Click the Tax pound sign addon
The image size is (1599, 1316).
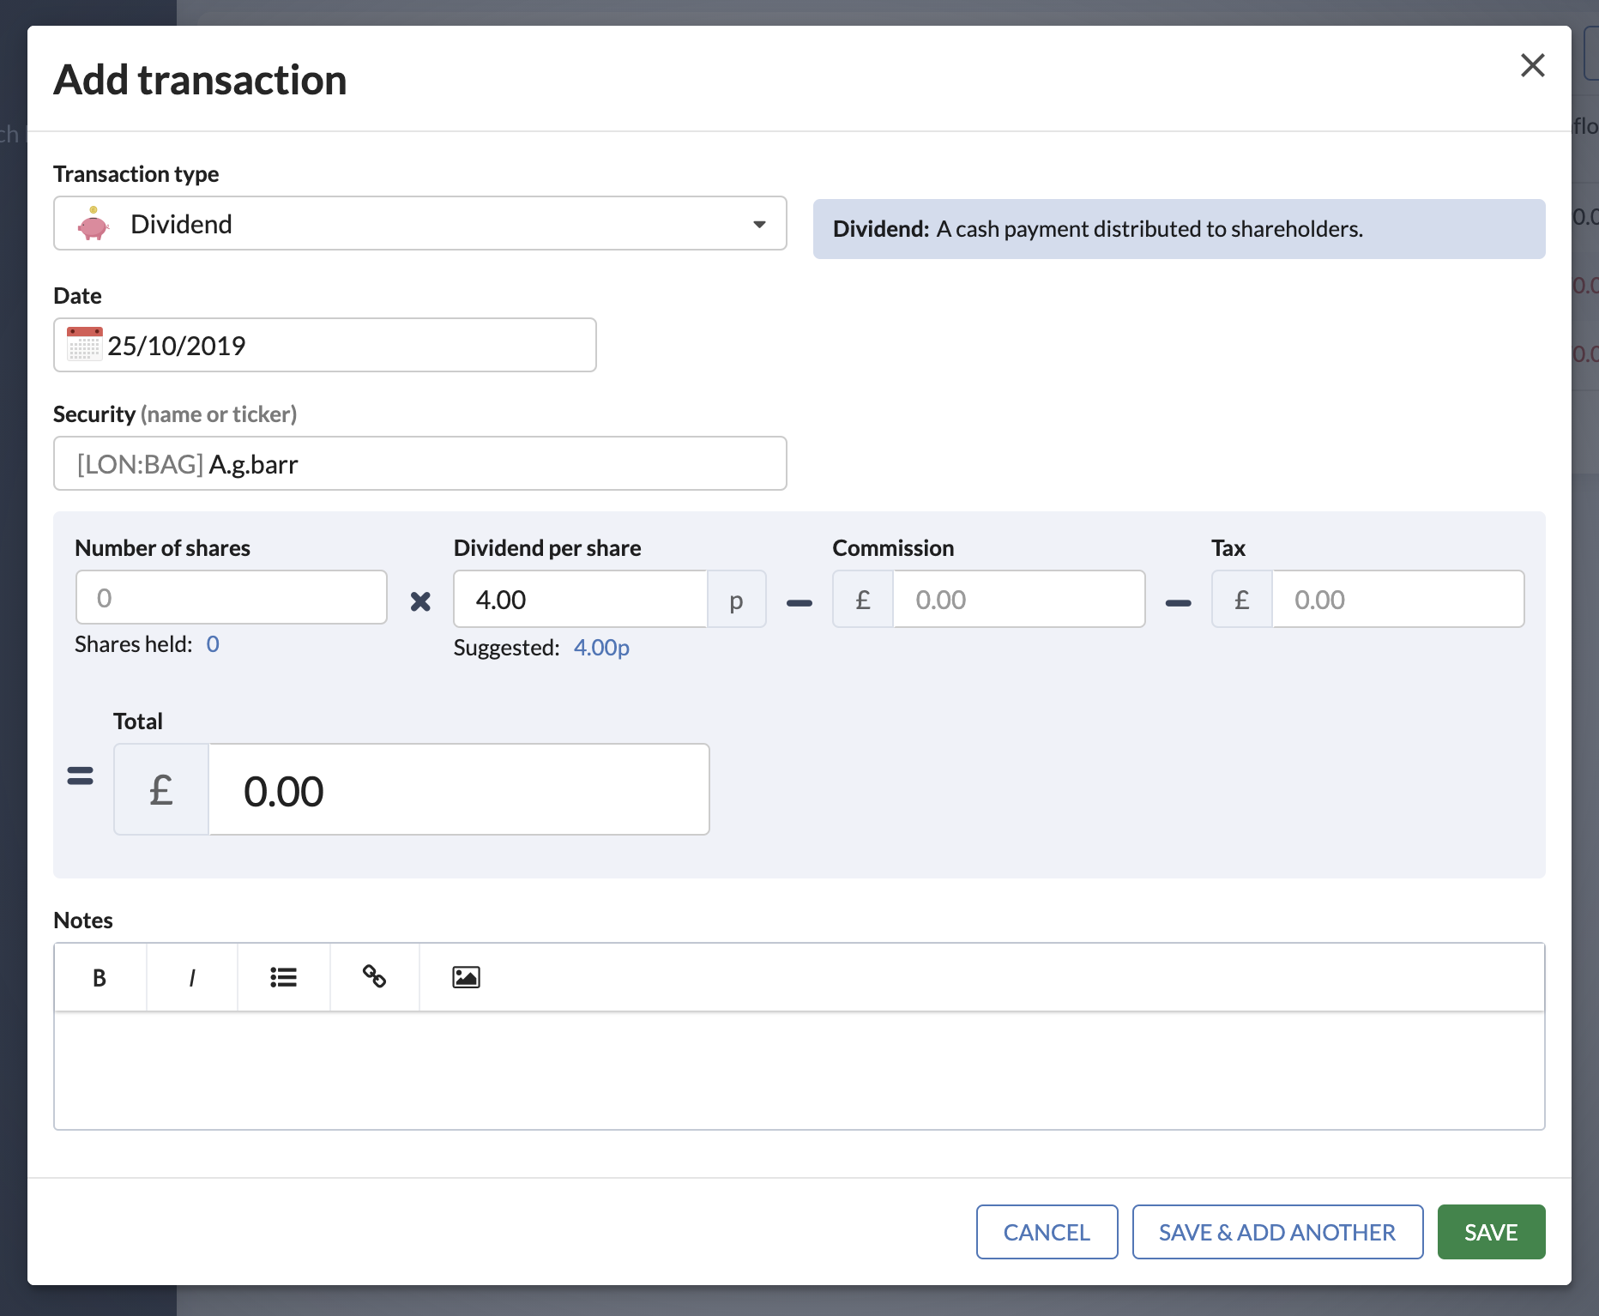pyautogui.click(x=1242, y=599)
